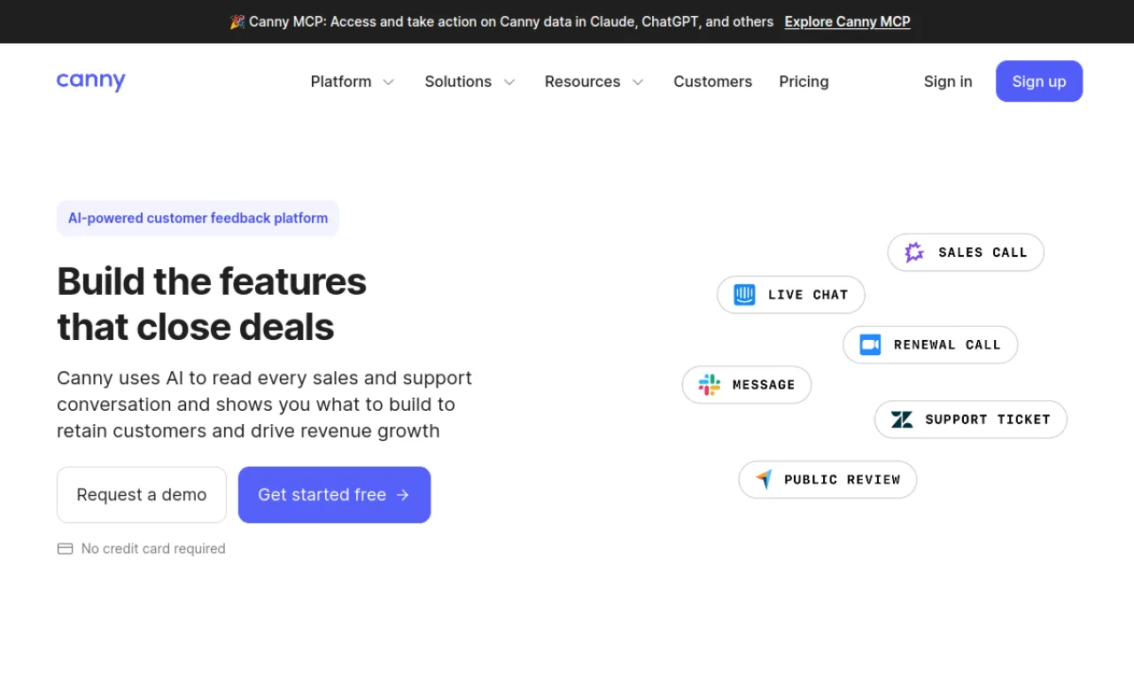Select the SALES CALL pill
Screen dimensions: 1134x680
(x=966, y=252)
